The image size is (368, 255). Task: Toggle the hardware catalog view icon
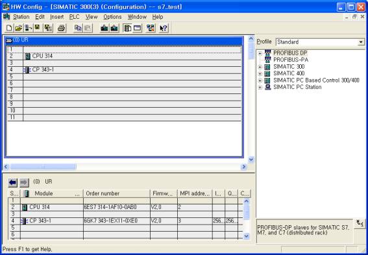click(127, 28)
